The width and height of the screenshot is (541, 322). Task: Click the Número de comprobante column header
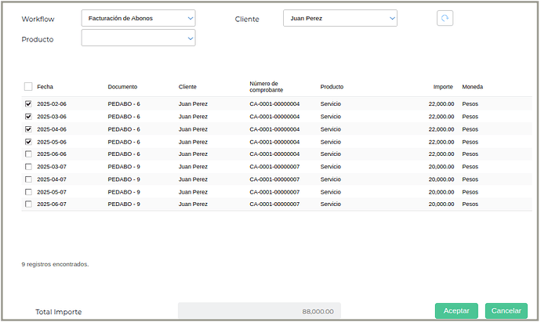click(263, 87)
